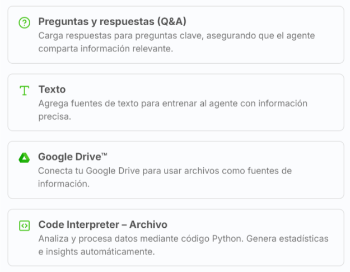Viewport: 350px width, 272px height.
Task: Choose the Google Drive™ title
Action: (69, 157)
